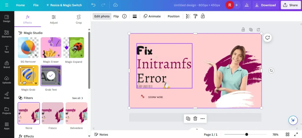Open the grid view of pages
Screen dimensions: 302x138
(287, 134)
